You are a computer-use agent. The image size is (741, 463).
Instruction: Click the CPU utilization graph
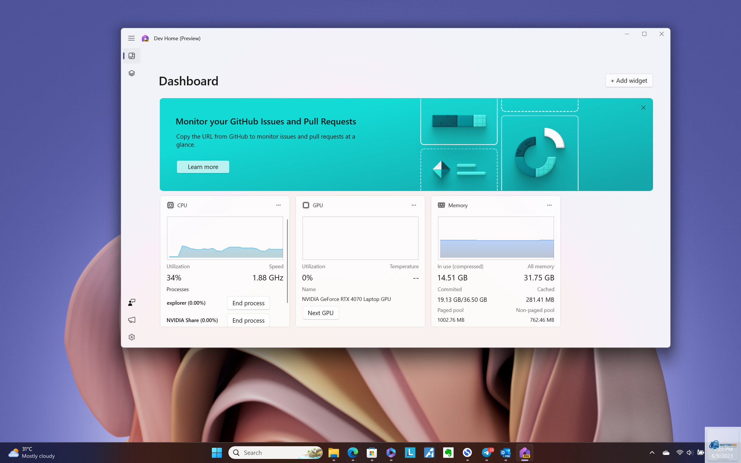tap(225, 238)
